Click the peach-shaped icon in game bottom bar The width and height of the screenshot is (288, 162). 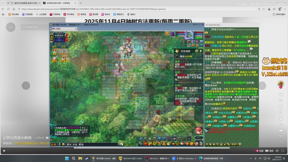click(183, 144)
